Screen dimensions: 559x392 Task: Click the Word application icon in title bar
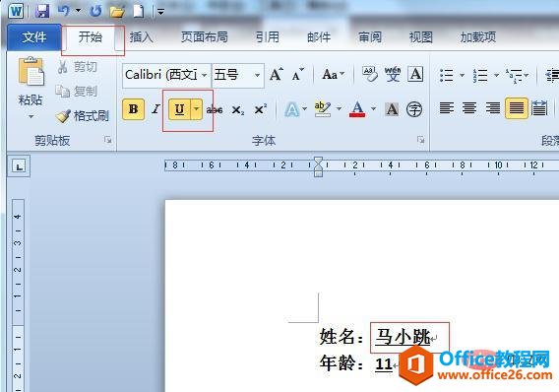[x=16, y=11]
